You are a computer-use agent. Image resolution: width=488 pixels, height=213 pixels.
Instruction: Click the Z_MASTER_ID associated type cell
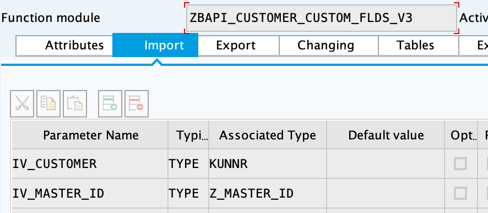tap(268, 193)
